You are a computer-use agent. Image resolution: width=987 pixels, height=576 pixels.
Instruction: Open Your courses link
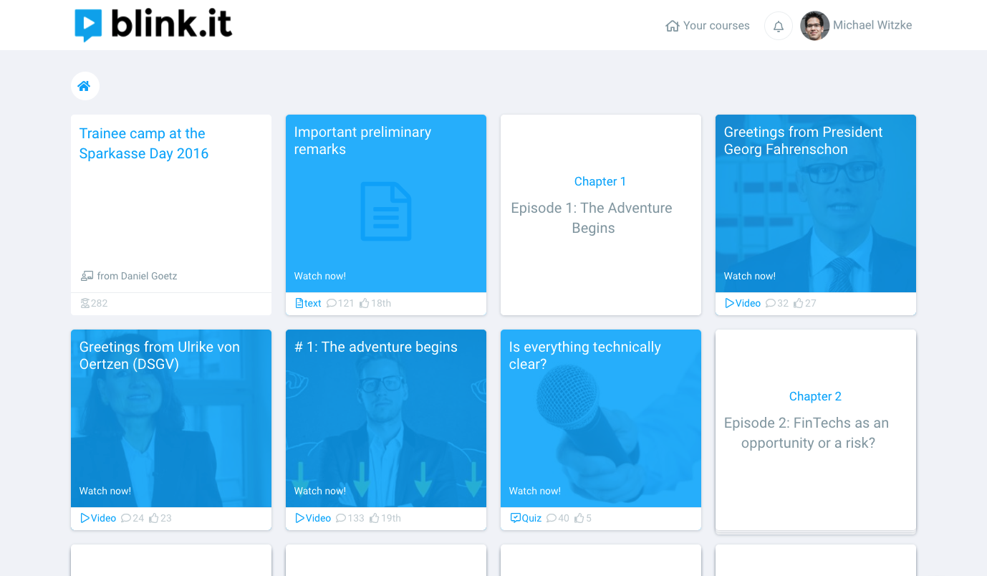click(x=708, y=26)
